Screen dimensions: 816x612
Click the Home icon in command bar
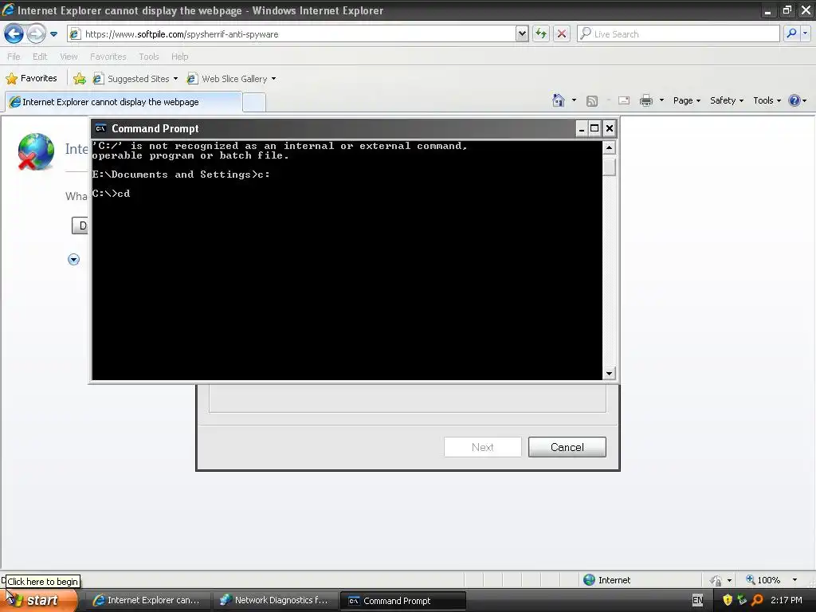[559, 100]
